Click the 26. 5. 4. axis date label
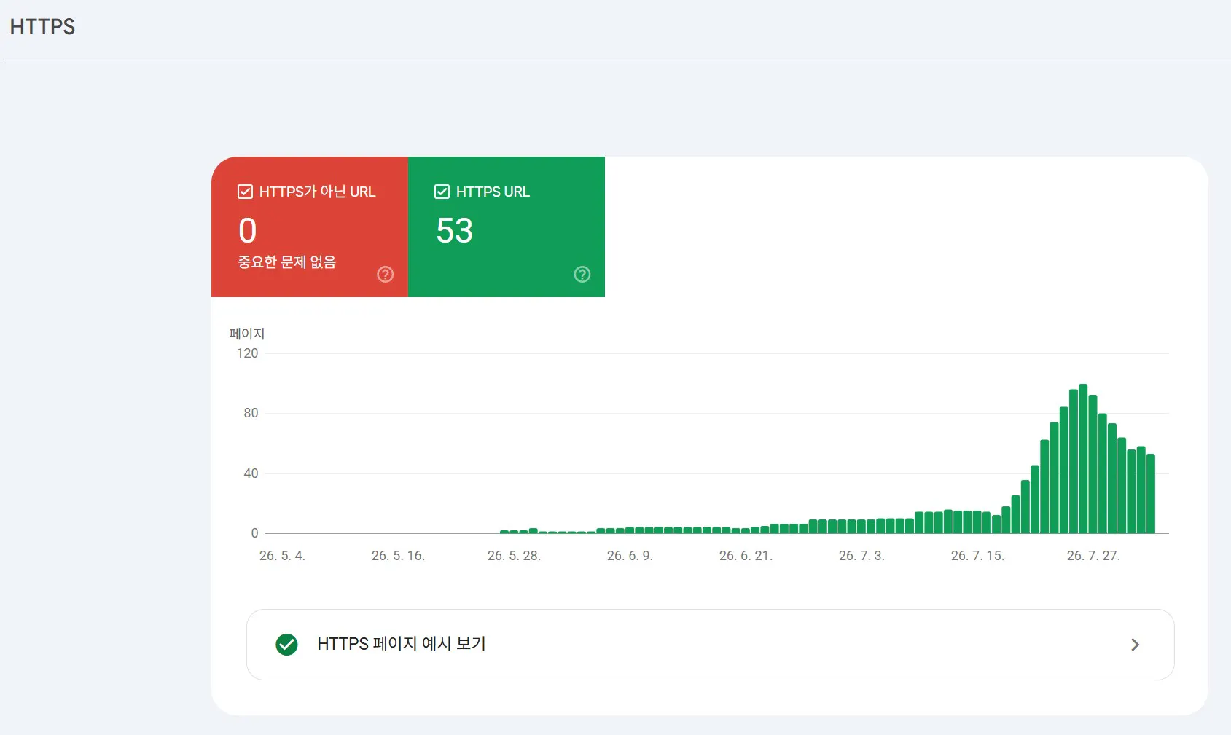 [282, 556]
